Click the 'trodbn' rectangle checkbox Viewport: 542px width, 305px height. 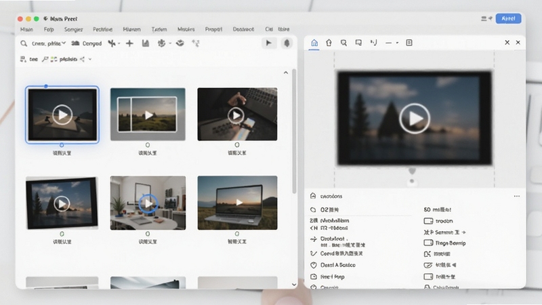[x=428, y=221]
